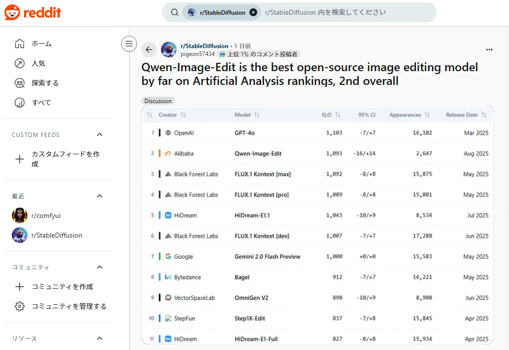The width and height of the screenshot is (509, 350).
Task: Click the search magnifier icon
Action: [175, 12]
